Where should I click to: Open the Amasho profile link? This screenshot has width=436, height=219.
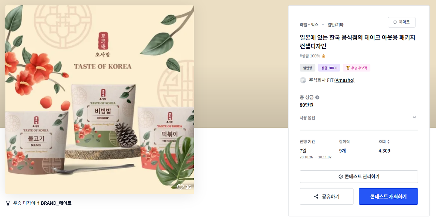click(345, 80)
